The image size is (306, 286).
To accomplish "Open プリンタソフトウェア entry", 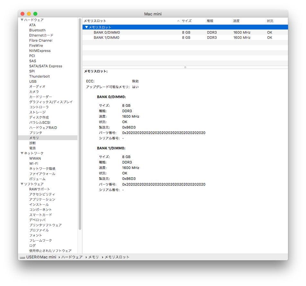I will click(x=45, y=225).
